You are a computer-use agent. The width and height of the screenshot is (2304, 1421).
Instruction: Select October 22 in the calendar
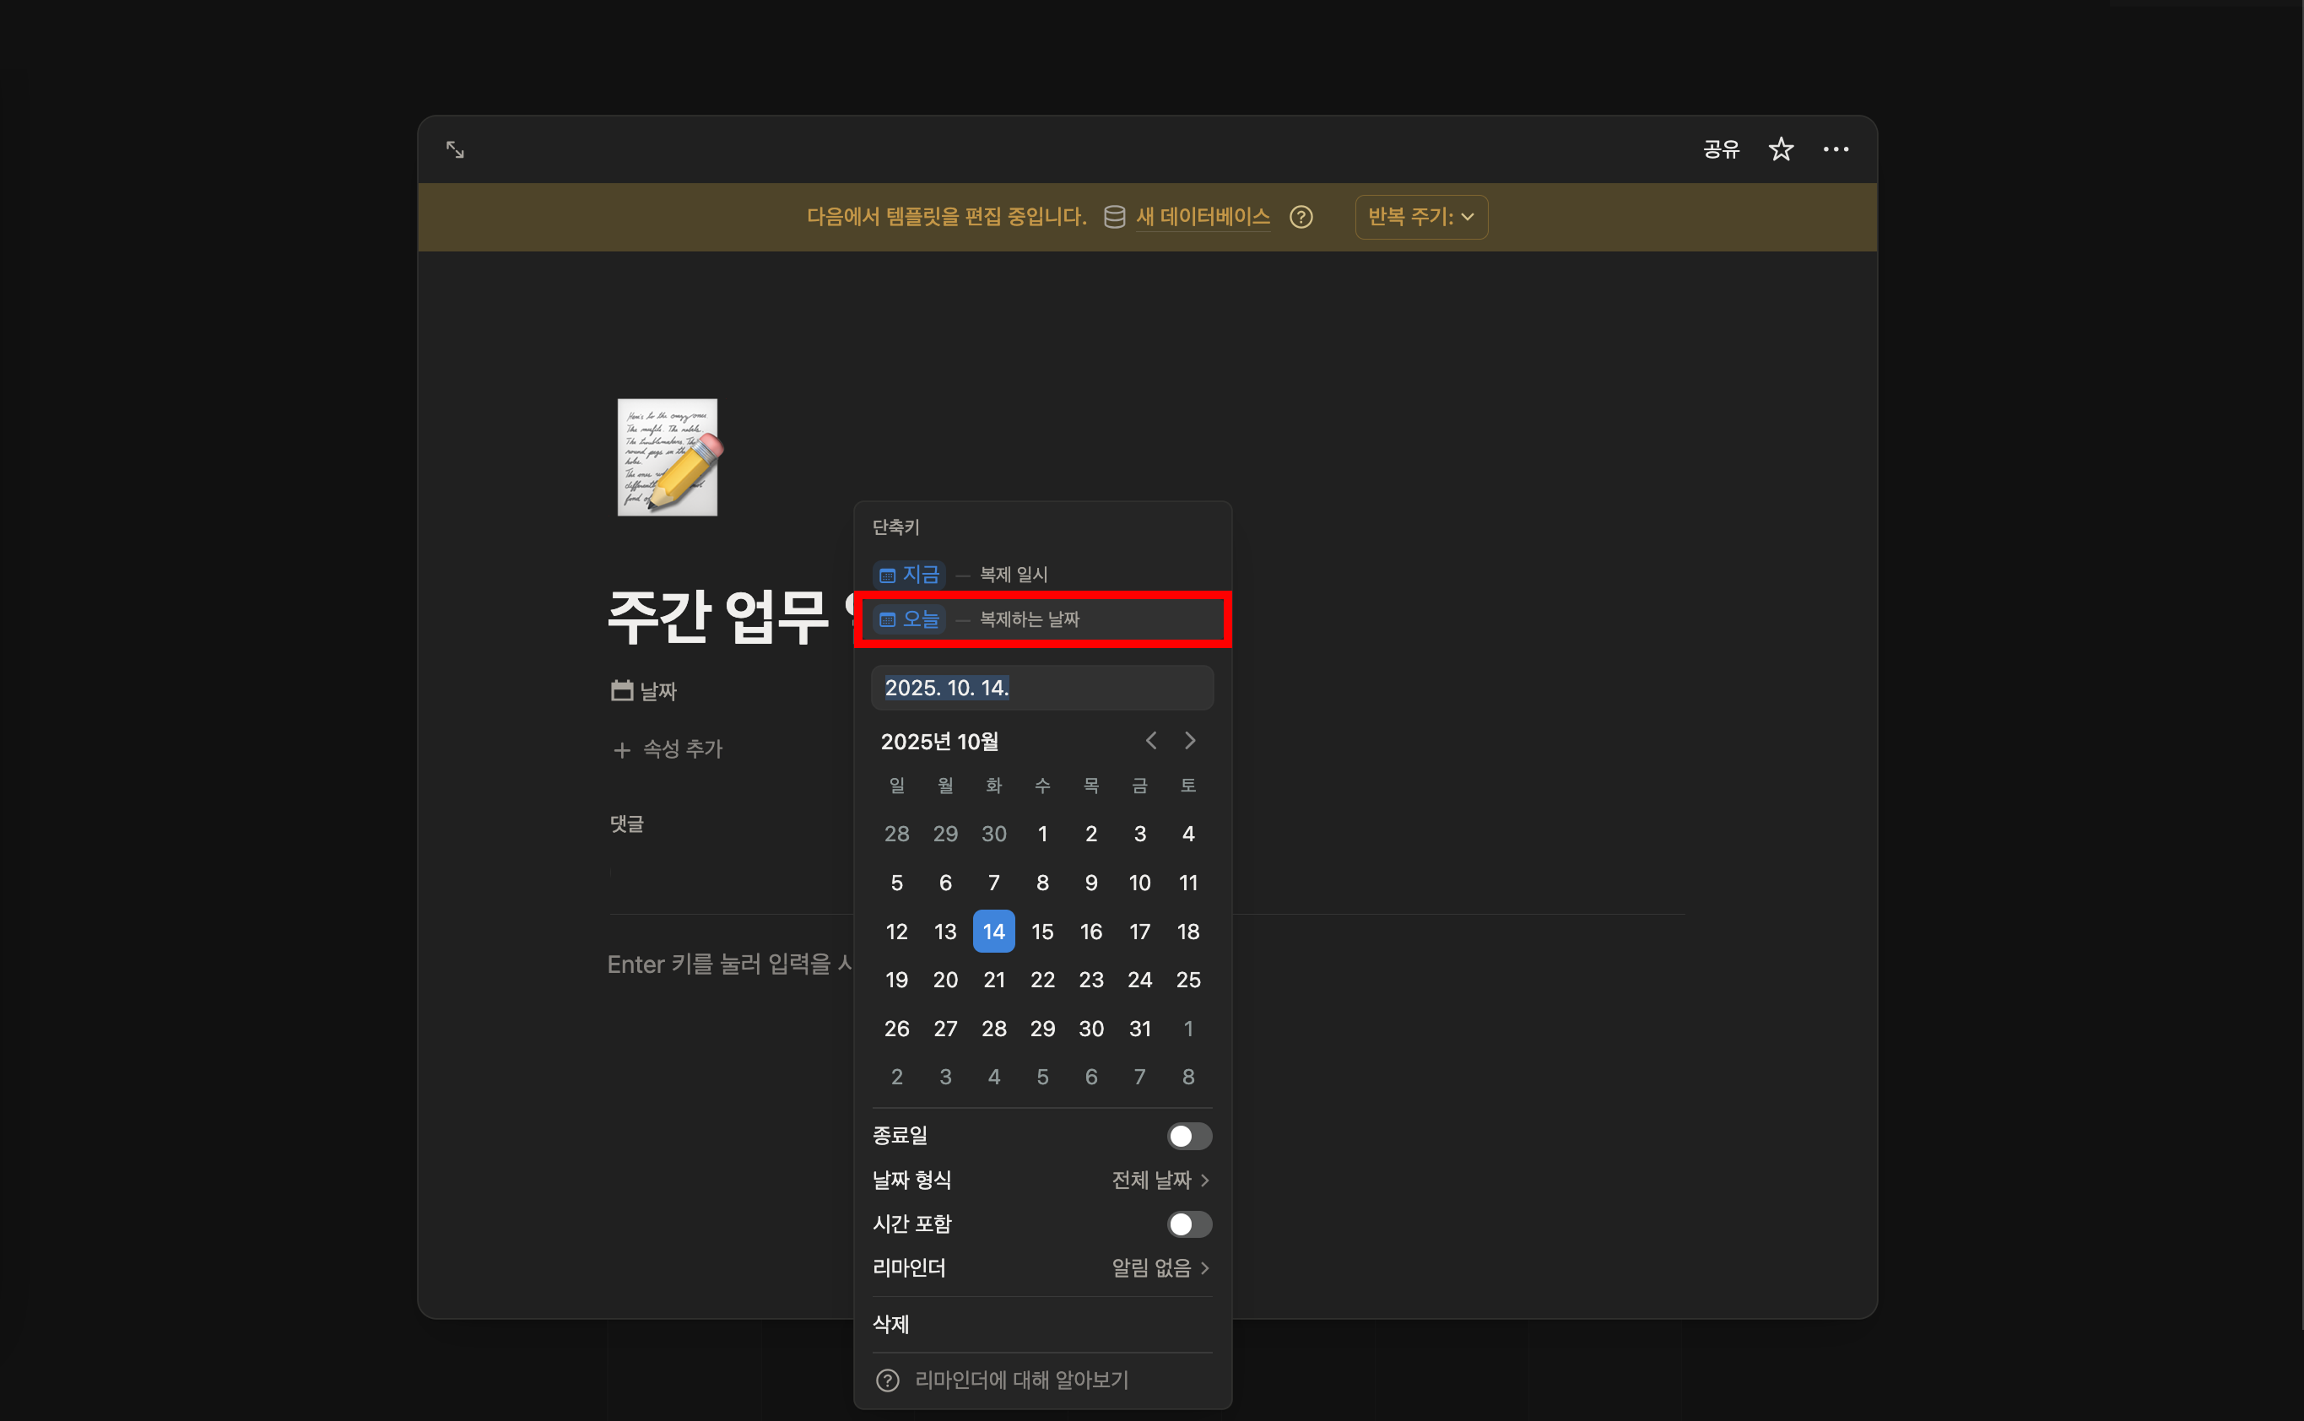(x=1042, y=981)
